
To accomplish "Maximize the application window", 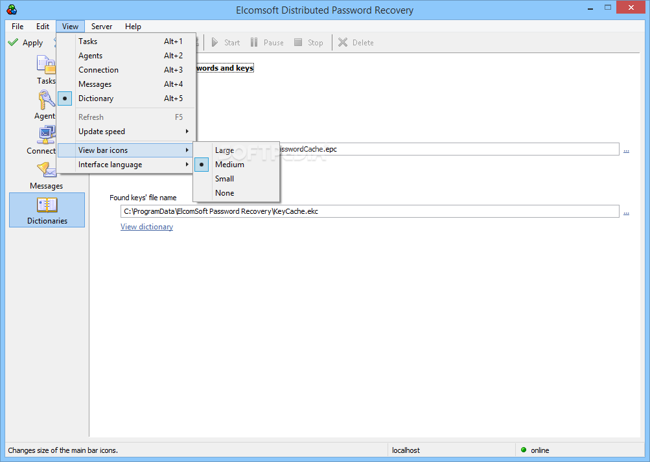I will tap(608, 8).
